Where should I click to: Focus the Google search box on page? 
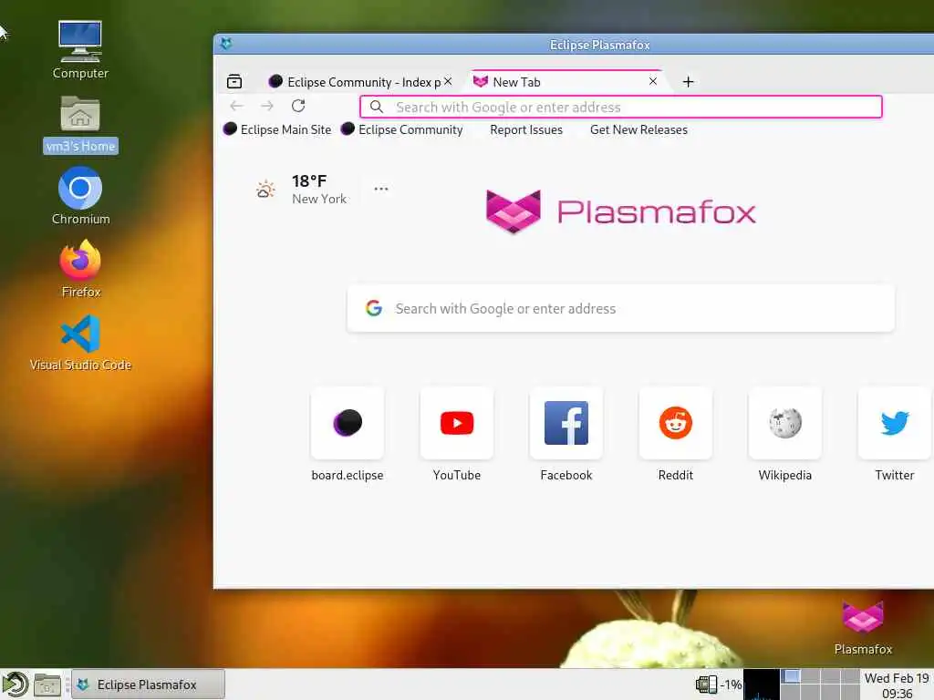tap(620, 308)
